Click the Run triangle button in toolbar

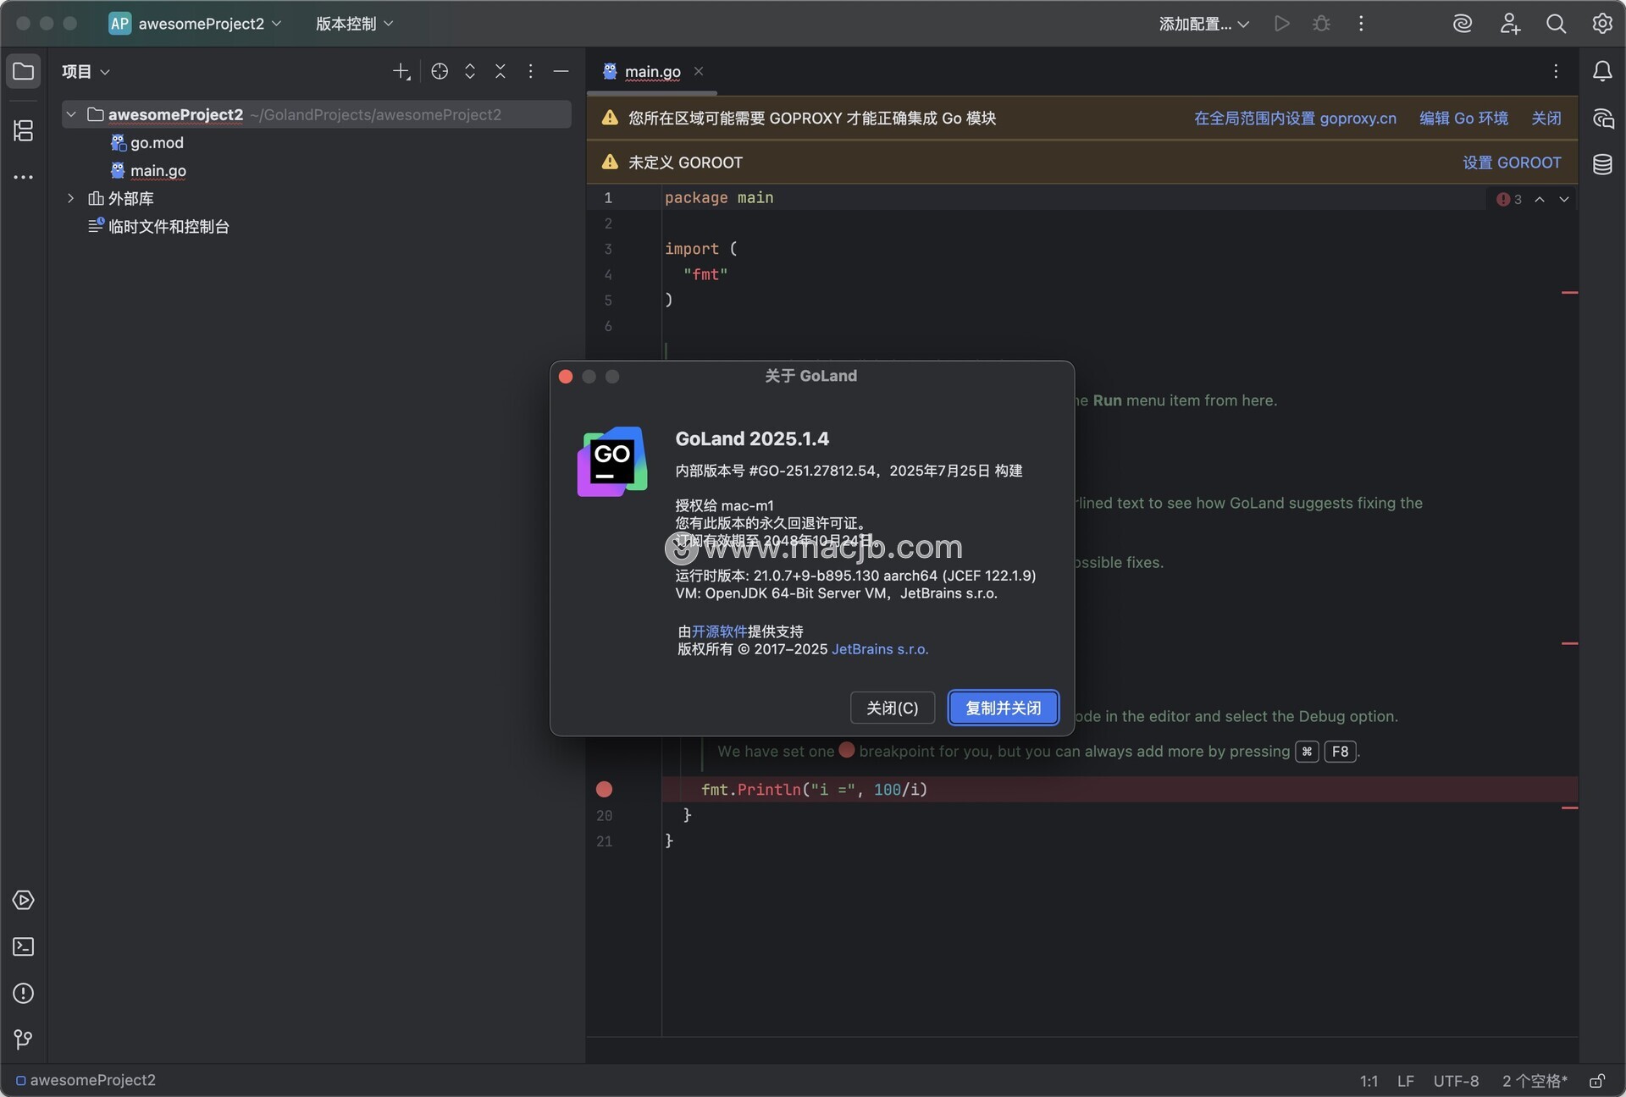(x=1282, y=24)
